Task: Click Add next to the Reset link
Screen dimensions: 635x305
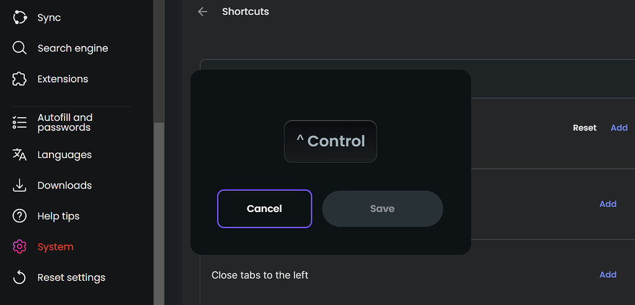Action: [619, 128]
